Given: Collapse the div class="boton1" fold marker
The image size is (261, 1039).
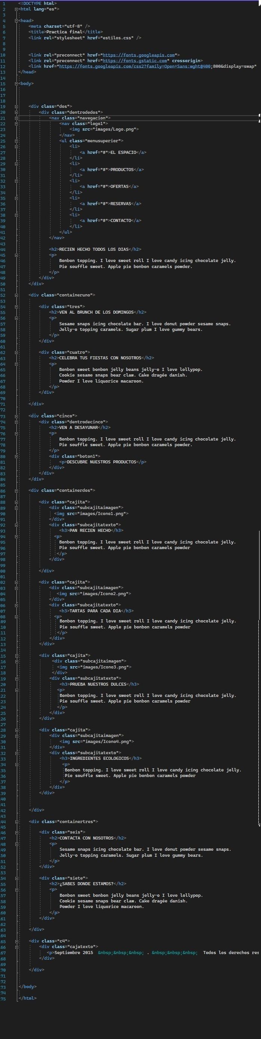Looking at the screenshot, I should click(x=16, y=456).
